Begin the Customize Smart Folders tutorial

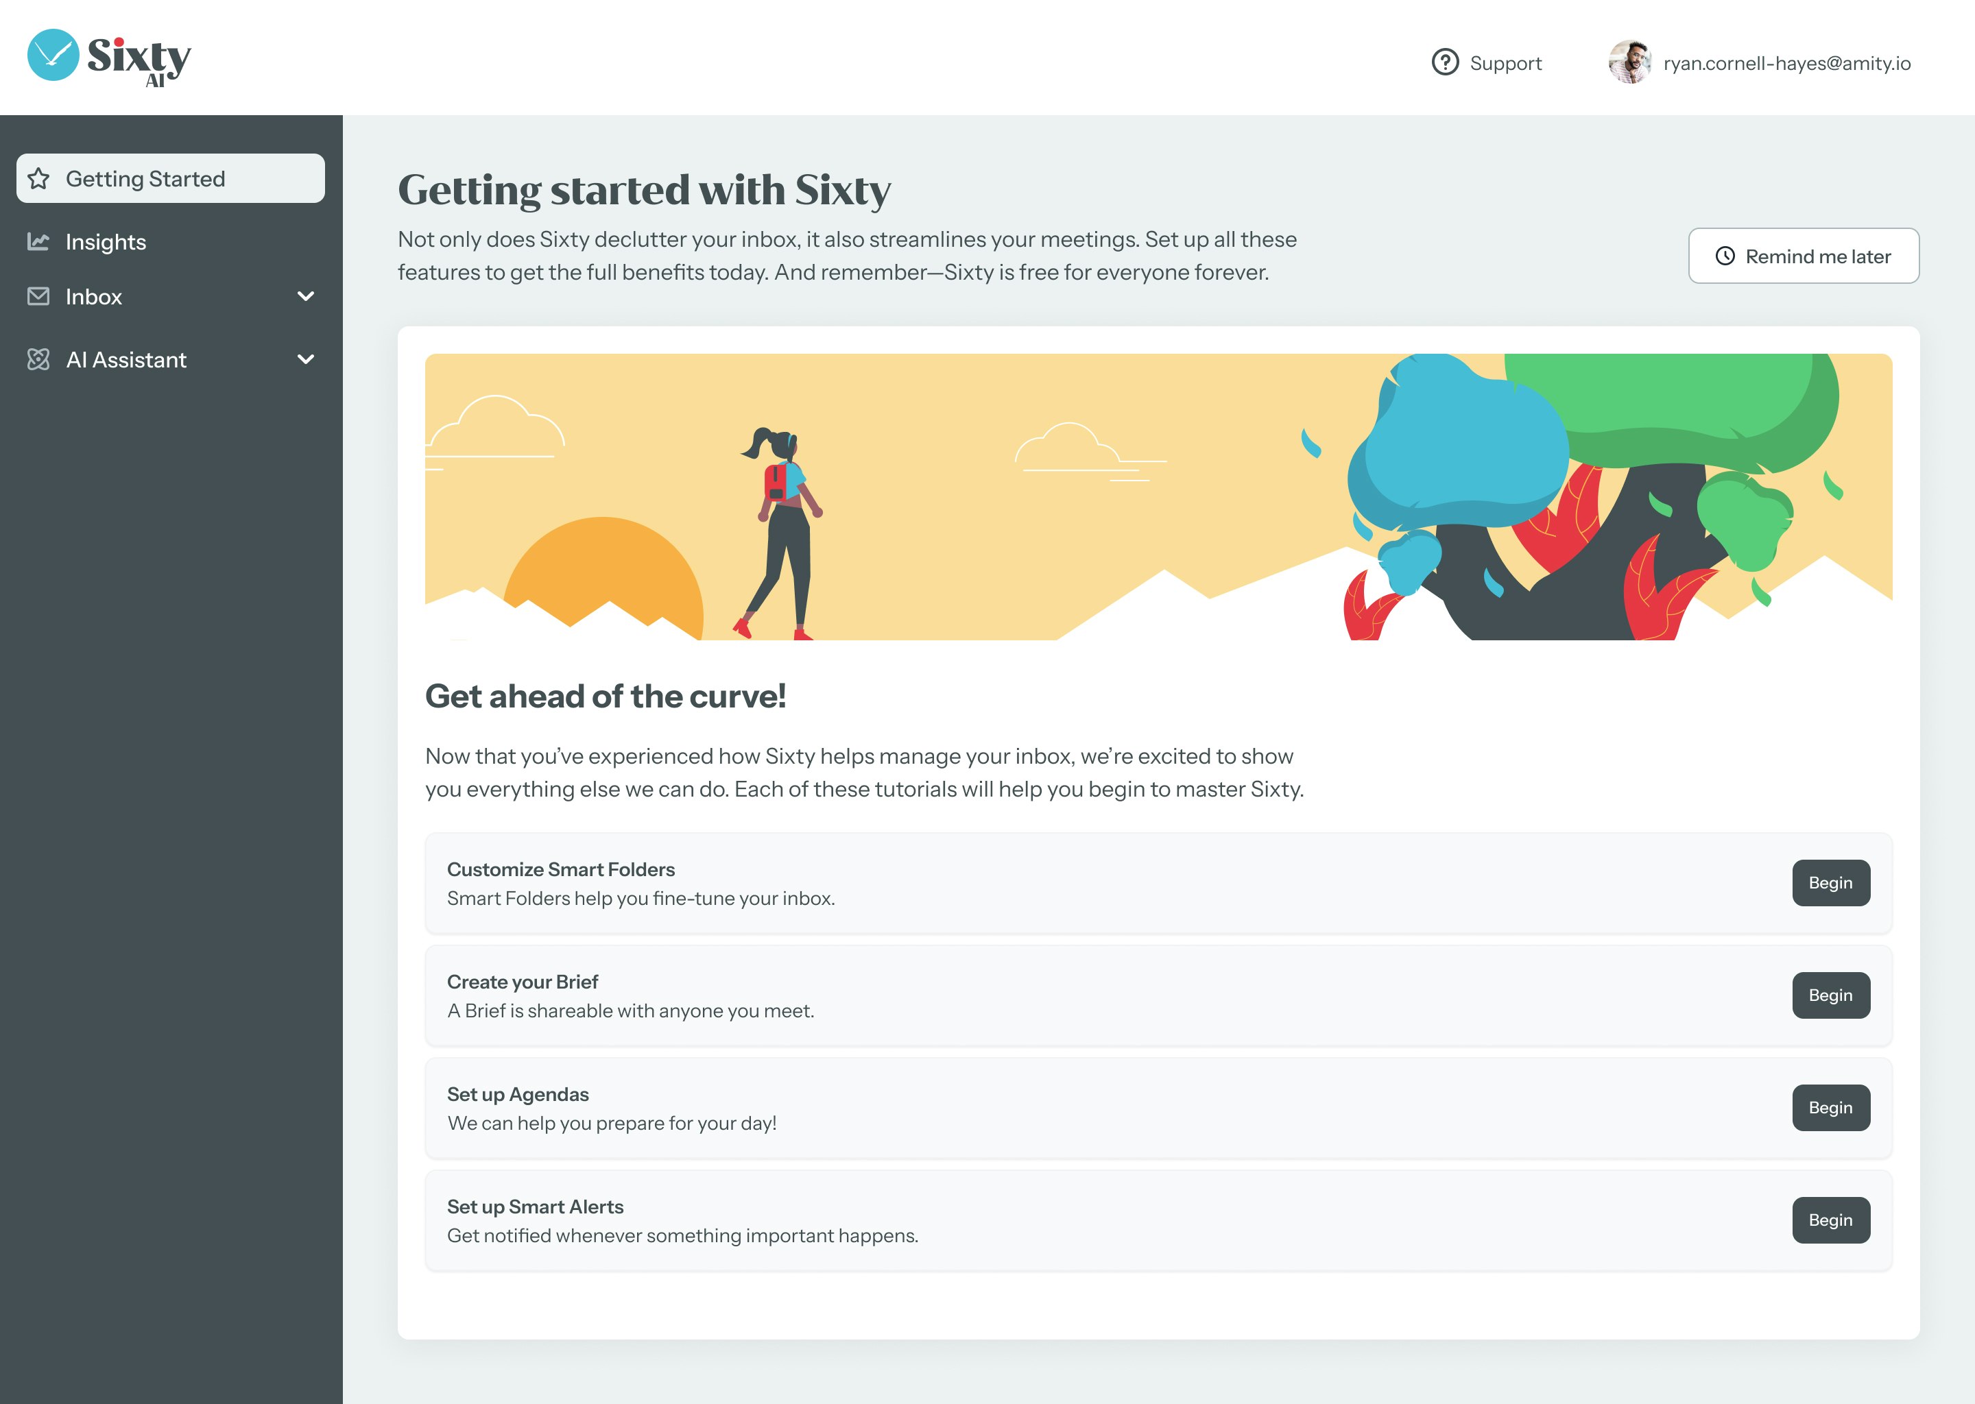1830,883
